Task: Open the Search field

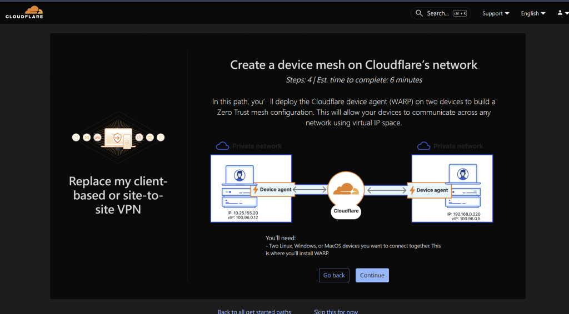Action: [x=441, y=13]
